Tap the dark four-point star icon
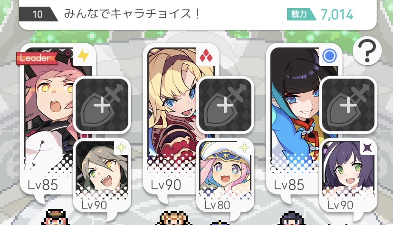393x225 pixels. (367, 148)
